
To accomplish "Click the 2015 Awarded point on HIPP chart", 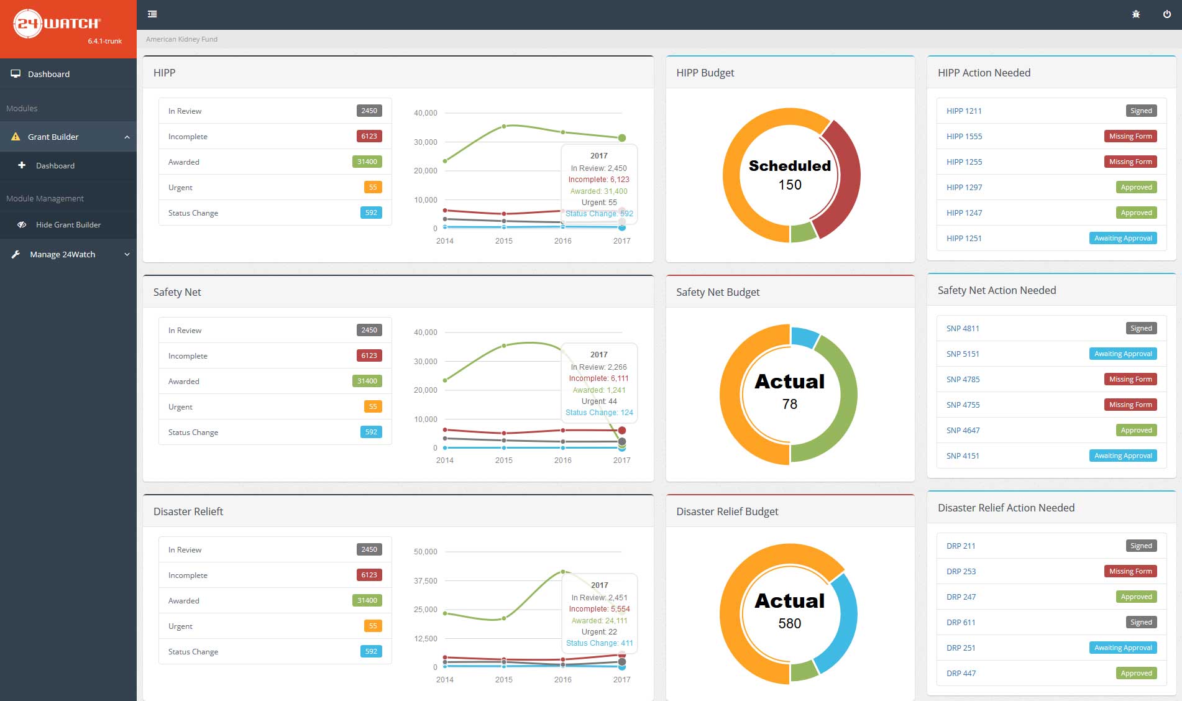I will pyautogui.click(x=504, y=126).
